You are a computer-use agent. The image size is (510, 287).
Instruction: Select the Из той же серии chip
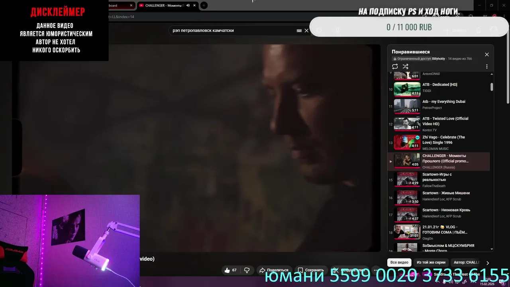pyautogui.click(x=431, y=263)
